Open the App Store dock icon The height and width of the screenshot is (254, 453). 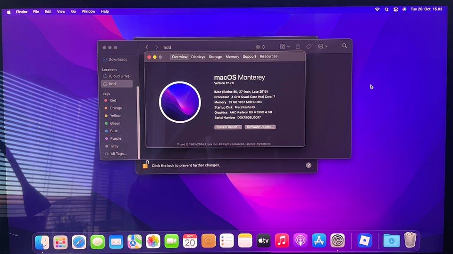(x=319, y=240)
